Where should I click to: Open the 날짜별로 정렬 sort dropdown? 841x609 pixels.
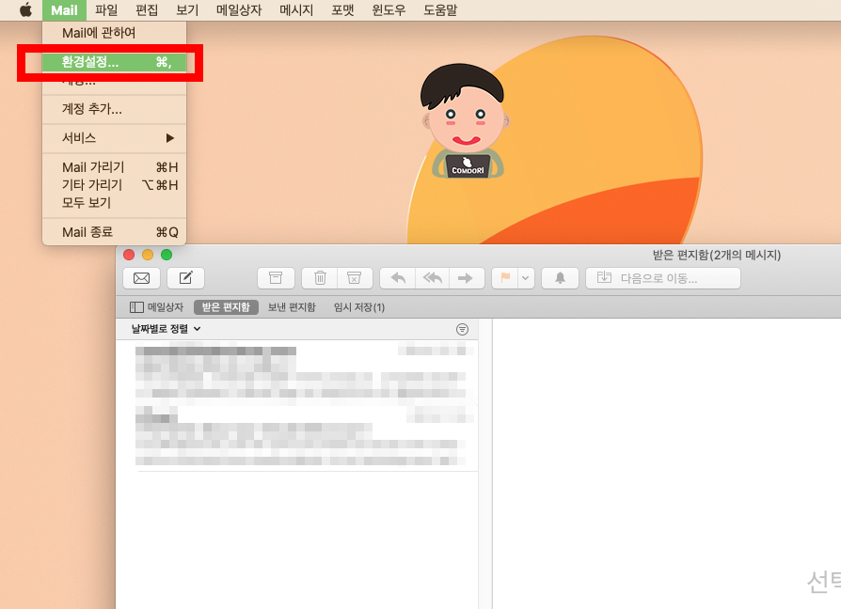[166, 329]
